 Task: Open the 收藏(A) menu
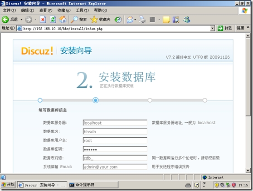click(64, 10)
